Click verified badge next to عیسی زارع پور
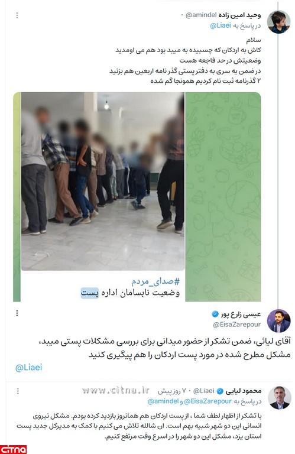295x454 pixels. (x=215, y=314)
